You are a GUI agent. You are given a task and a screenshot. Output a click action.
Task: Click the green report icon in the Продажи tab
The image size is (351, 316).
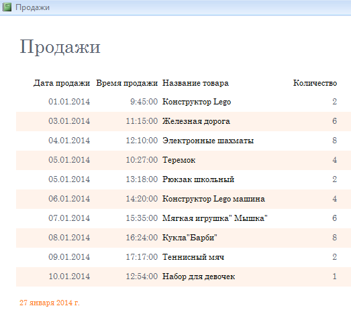point(7,7)
